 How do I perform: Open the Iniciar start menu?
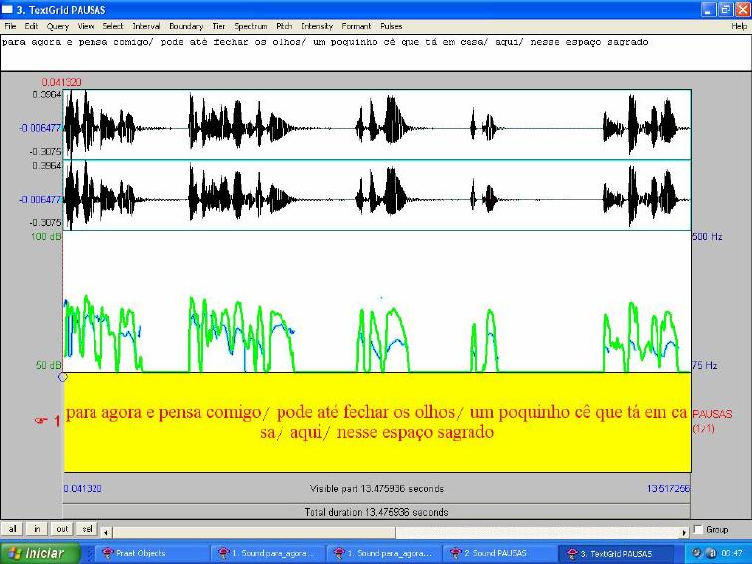click(40, 553)
